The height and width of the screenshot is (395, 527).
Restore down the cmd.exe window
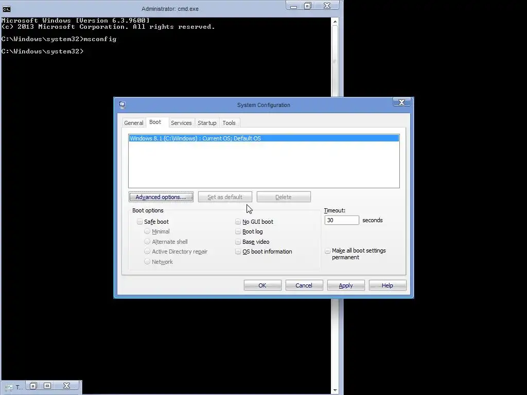308,6
